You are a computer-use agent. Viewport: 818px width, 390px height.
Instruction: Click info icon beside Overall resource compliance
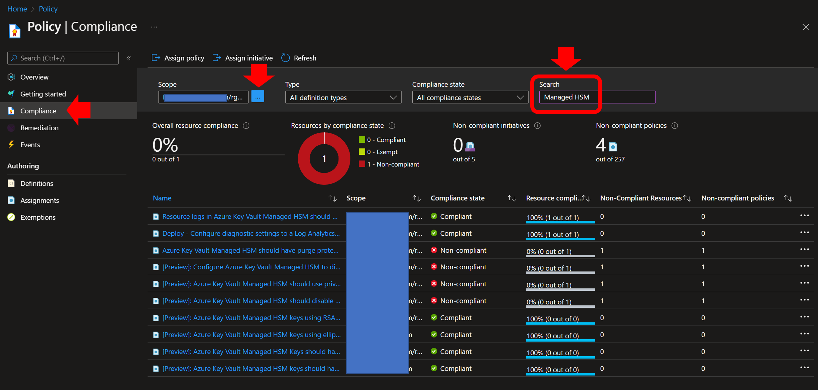click(x=246, y=125)
